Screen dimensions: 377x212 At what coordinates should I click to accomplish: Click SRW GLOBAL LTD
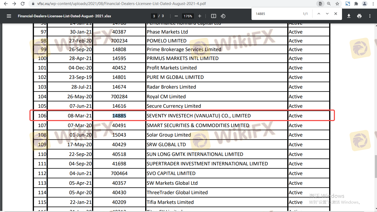166,145
